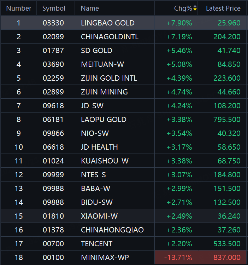
Task: Click symbol code 00700
Action: click(53, 244)
